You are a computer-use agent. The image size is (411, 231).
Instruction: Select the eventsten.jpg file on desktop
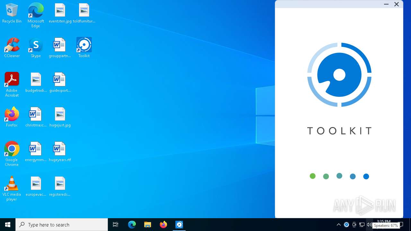point(60,13)
